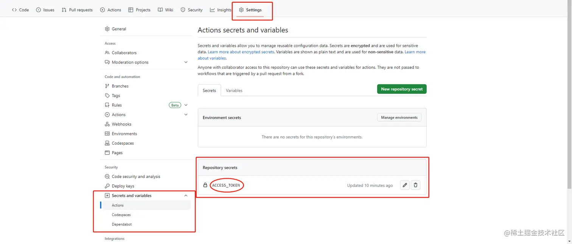This screenshot has height=244, width=572.
Task: Switch to the Variables tab
Action: click(234, 90)
